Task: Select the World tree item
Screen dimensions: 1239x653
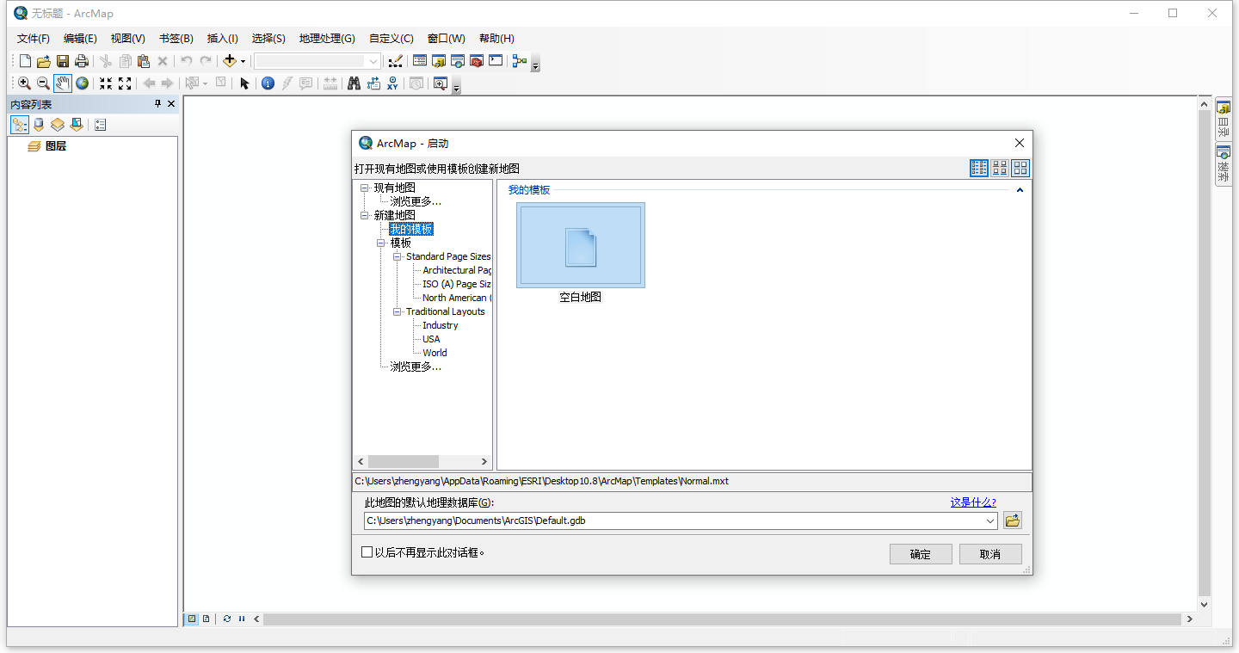Action: tap(435, 353)
